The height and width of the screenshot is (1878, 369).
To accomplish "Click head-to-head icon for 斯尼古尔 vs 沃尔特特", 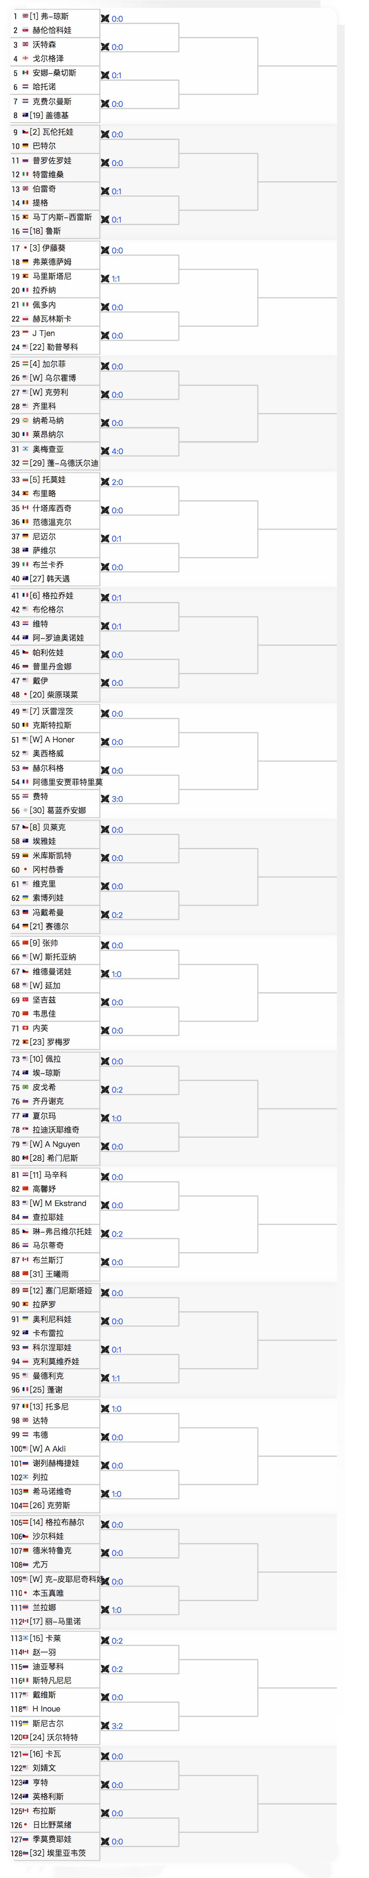I will pyautogui.click(x=105, y=1725).
